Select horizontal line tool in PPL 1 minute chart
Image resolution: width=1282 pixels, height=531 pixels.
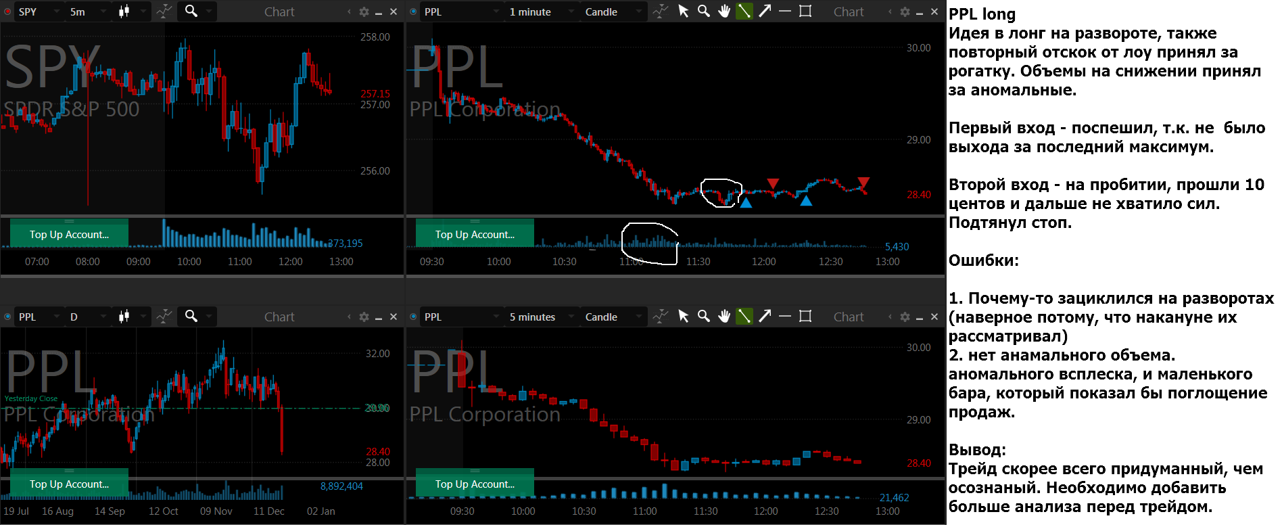click(x=785, y=11)
